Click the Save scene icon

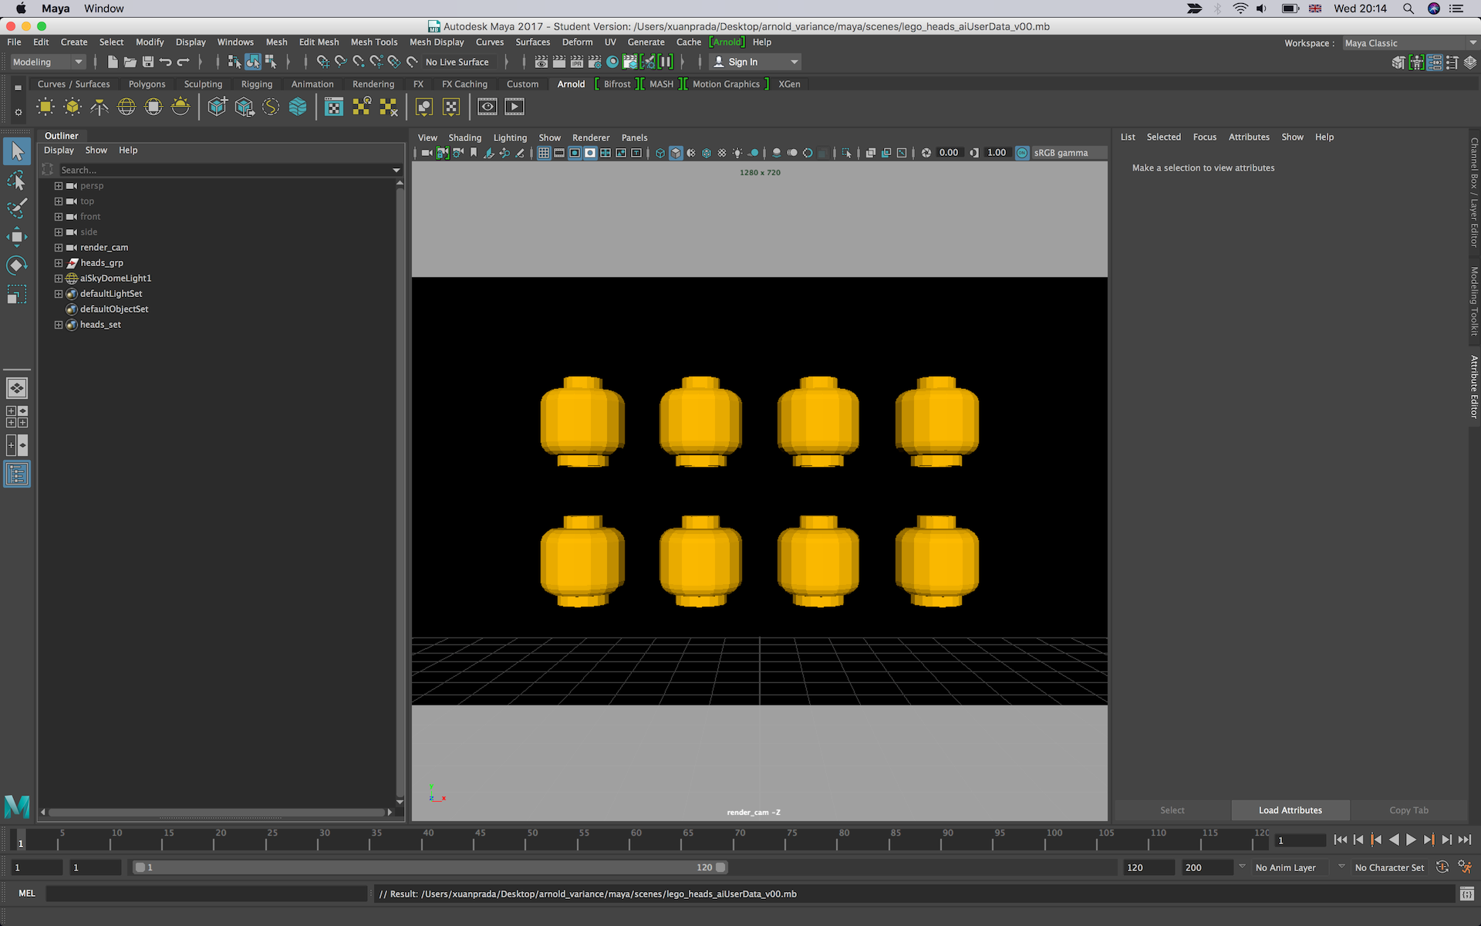pyautogui.click(x=147, y=62)
